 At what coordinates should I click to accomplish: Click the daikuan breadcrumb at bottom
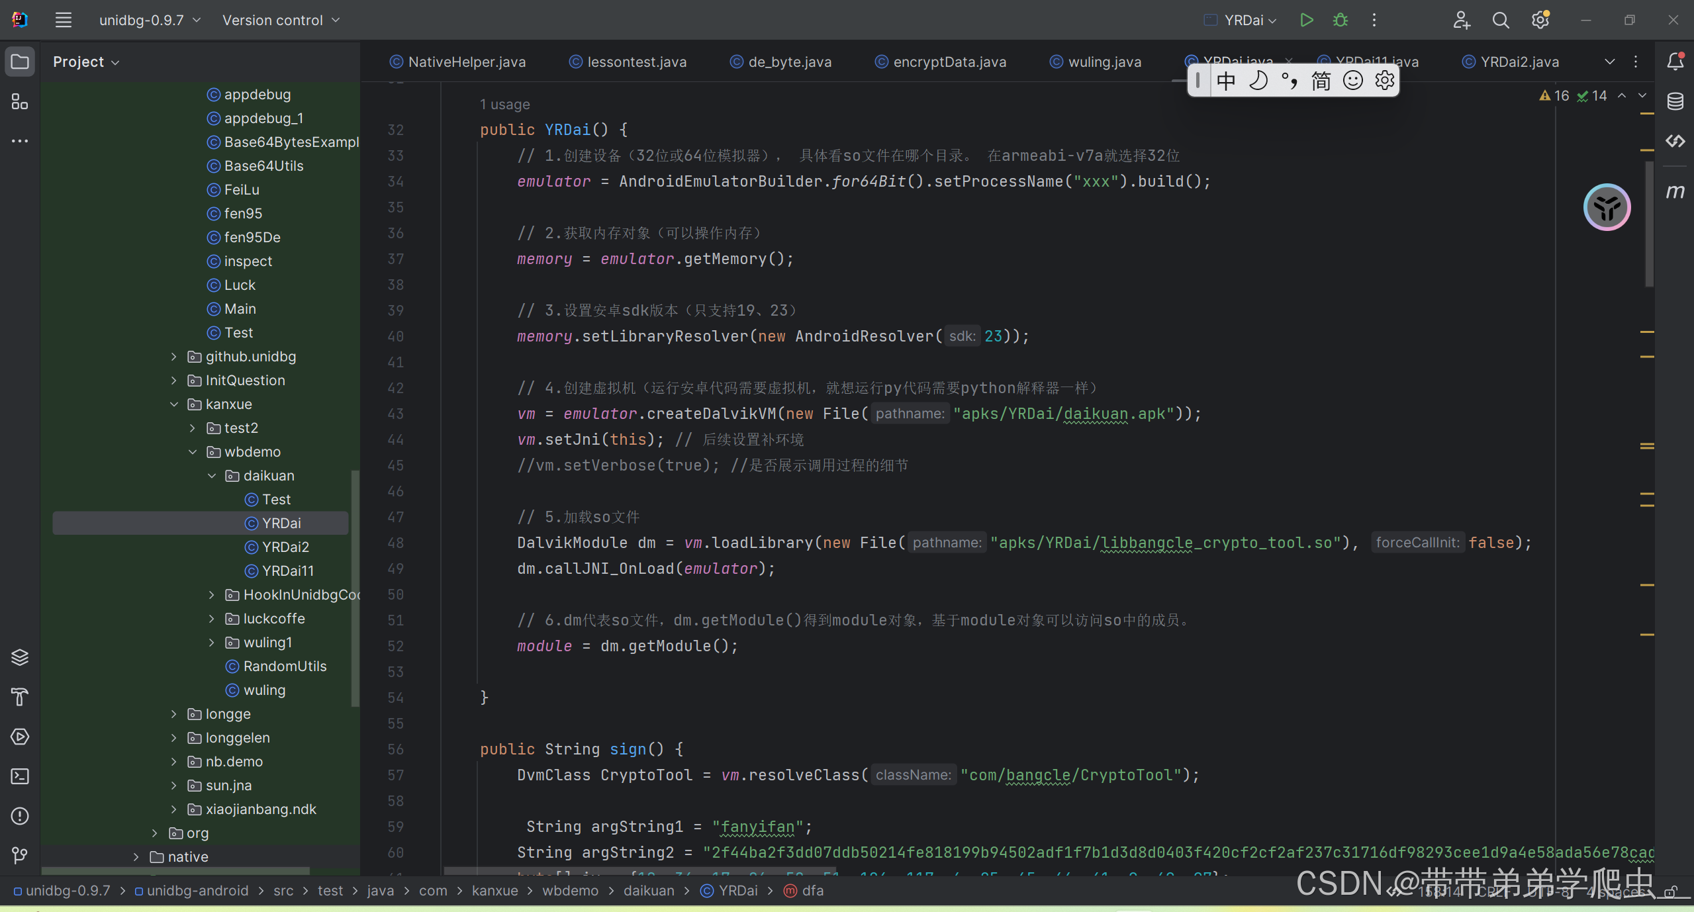(x=649, y=891)
